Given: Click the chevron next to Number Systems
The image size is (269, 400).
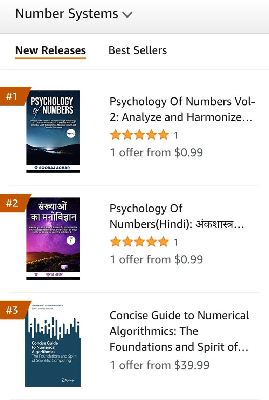Looking at the screenshot, I should click(x=127, y=15).
